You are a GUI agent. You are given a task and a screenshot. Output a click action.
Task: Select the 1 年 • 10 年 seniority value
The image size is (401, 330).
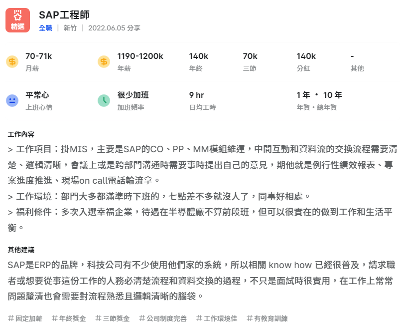319,95
